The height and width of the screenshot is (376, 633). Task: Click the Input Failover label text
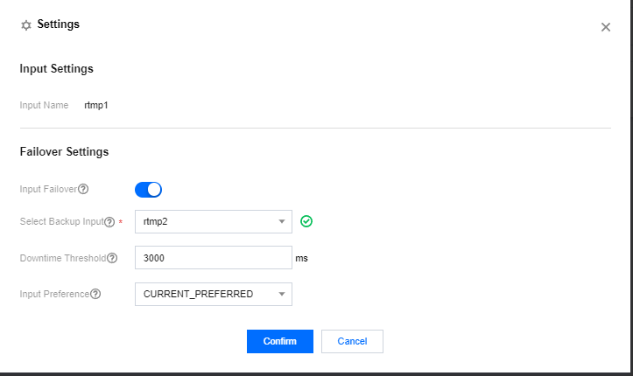(48, 189)
